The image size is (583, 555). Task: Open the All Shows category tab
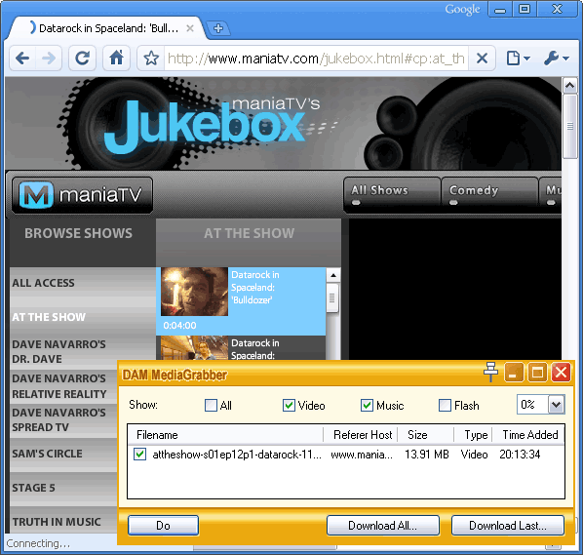[x=392, y=195]
